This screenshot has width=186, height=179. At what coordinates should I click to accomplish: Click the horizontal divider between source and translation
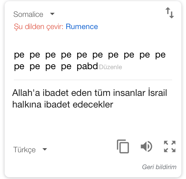[x=93, y=80]
